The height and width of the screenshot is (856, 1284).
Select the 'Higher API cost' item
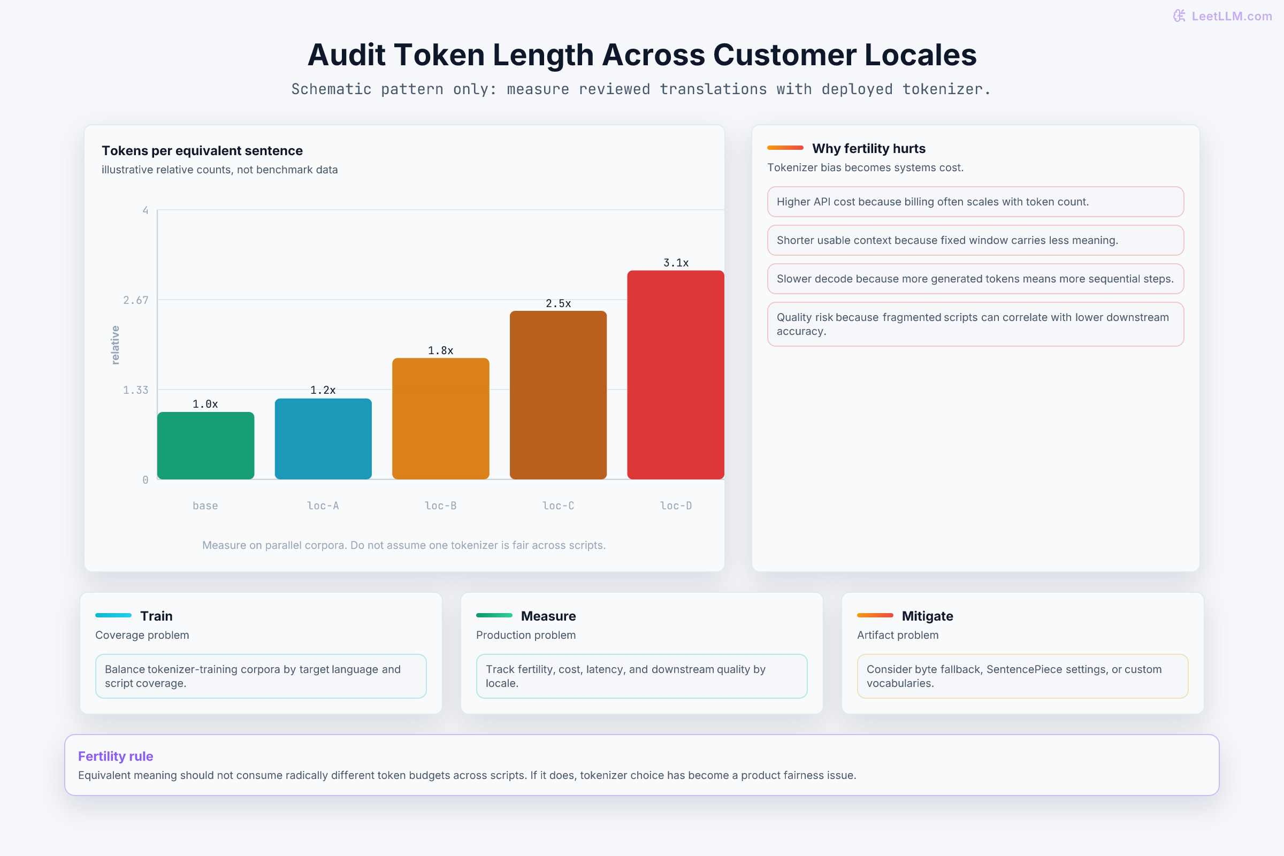[x=975, y=202]
